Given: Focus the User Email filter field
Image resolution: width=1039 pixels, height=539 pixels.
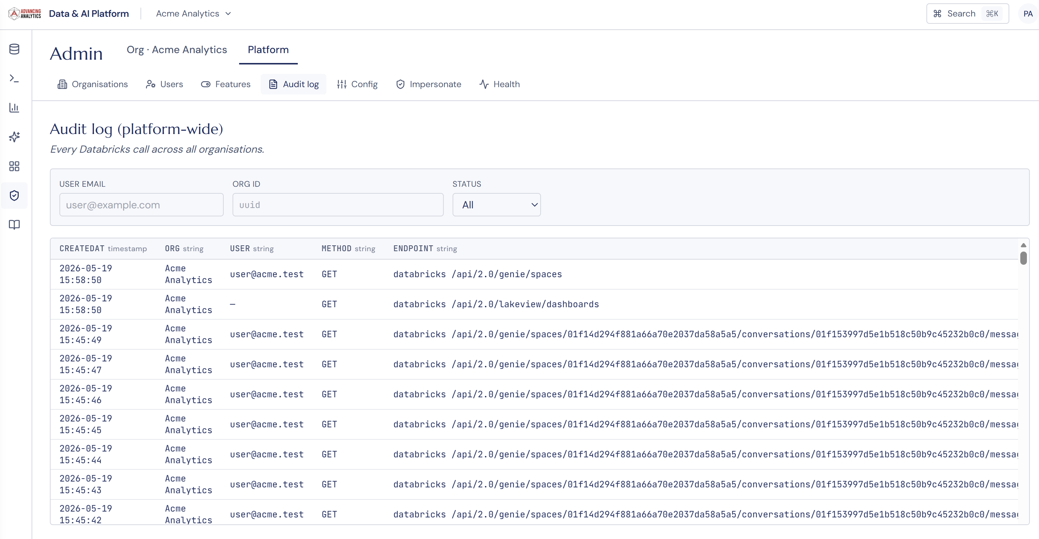Looking at the screenshot, I should click(x=141, y=205).
